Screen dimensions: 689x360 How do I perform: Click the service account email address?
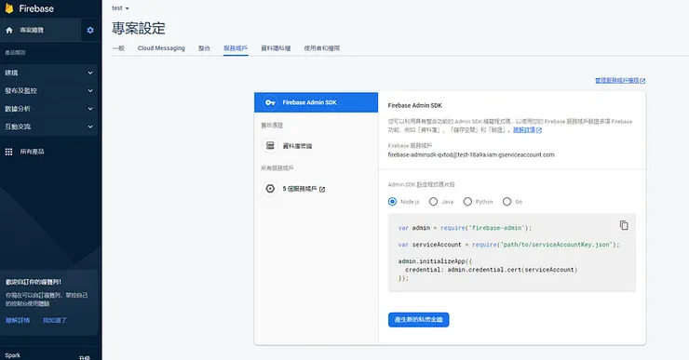point(471,155)
